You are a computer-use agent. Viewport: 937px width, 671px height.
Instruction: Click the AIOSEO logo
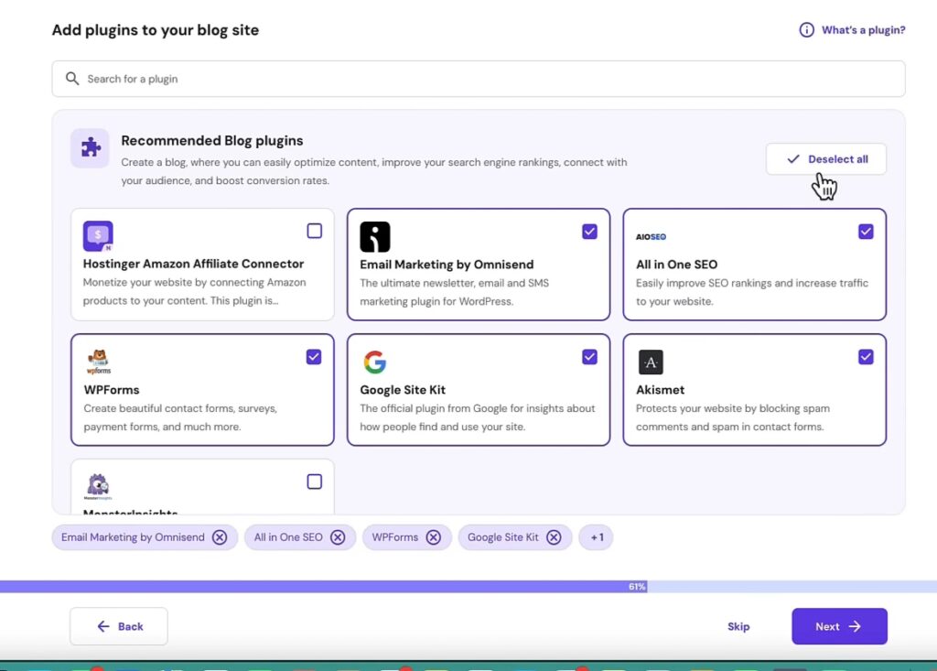click(651, 237)
